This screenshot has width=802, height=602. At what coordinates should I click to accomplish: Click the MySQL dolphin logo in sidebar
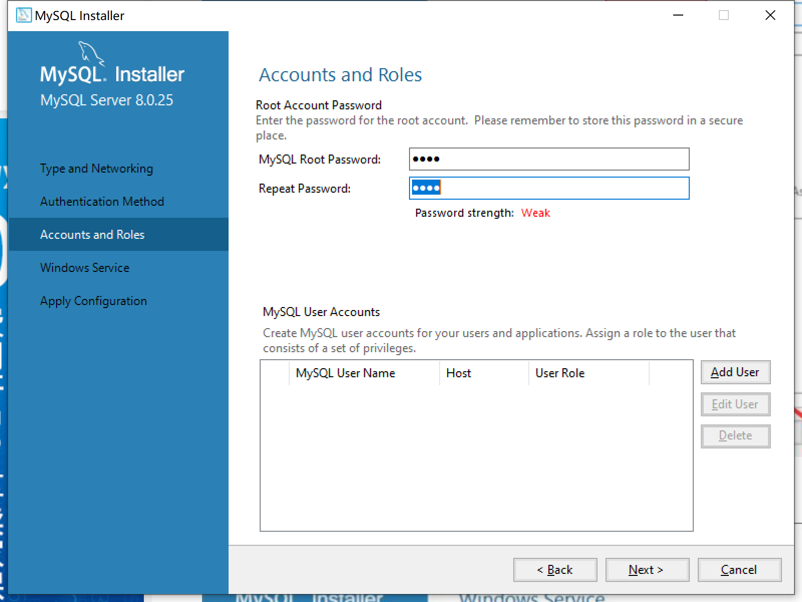tap(91, 53)
